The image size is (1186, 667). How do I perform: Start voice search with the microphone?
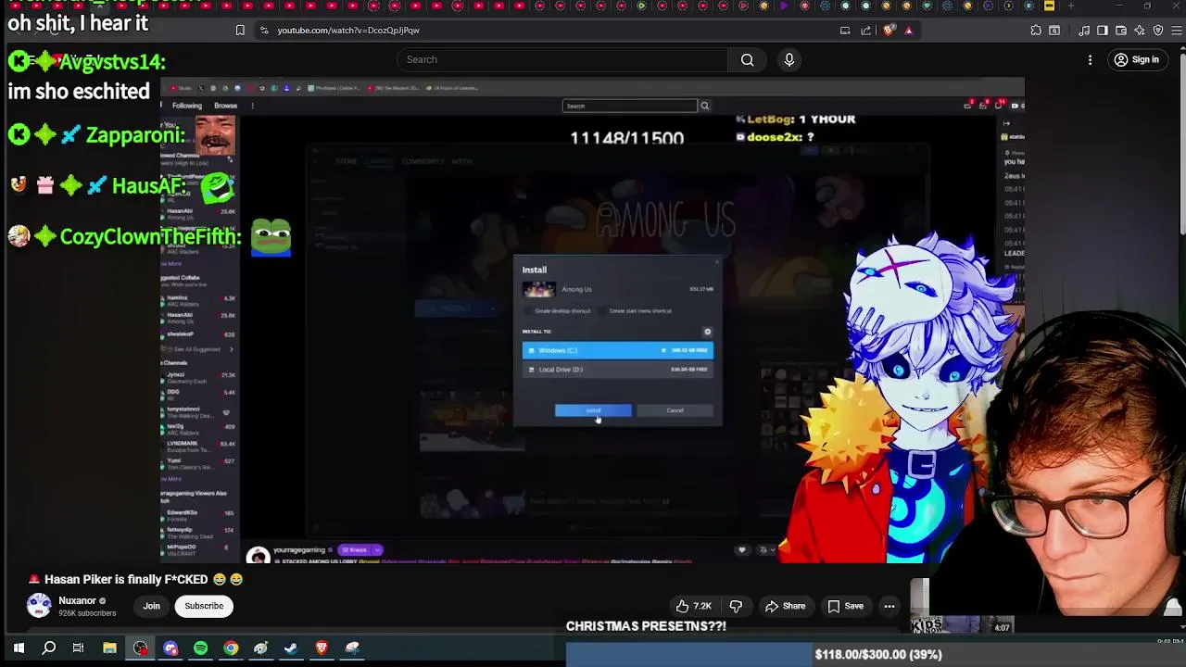[789, 59]
